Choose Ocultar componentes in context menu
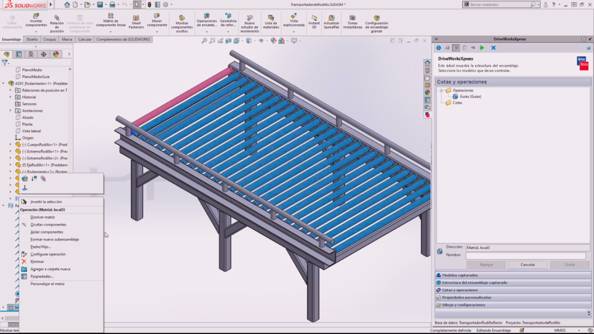This screenshot has height=334, width=594. [61, 224]
